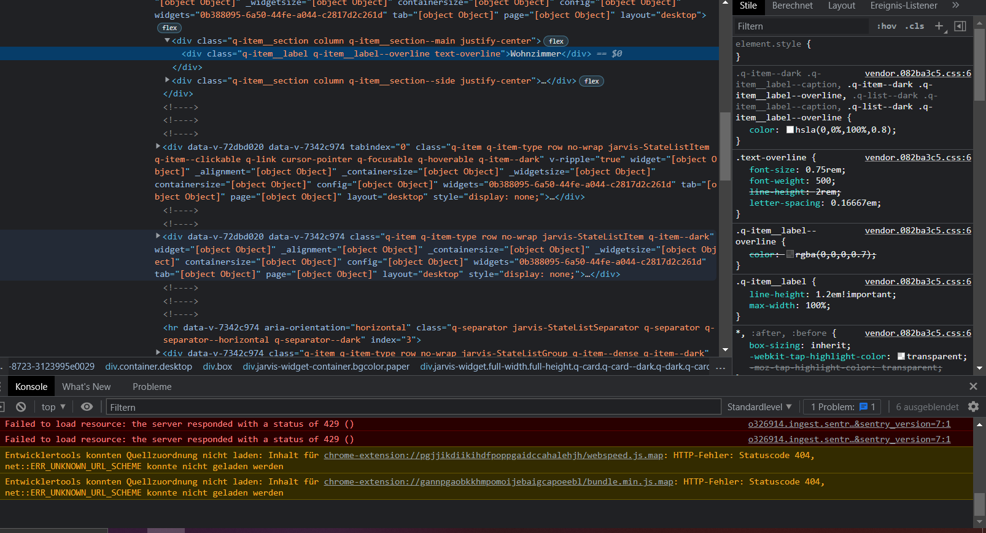This screenshot has height=533, width=986.
Task: Select breadcrumb div.box
Action: pyautogui.click(x=217, y=367)
